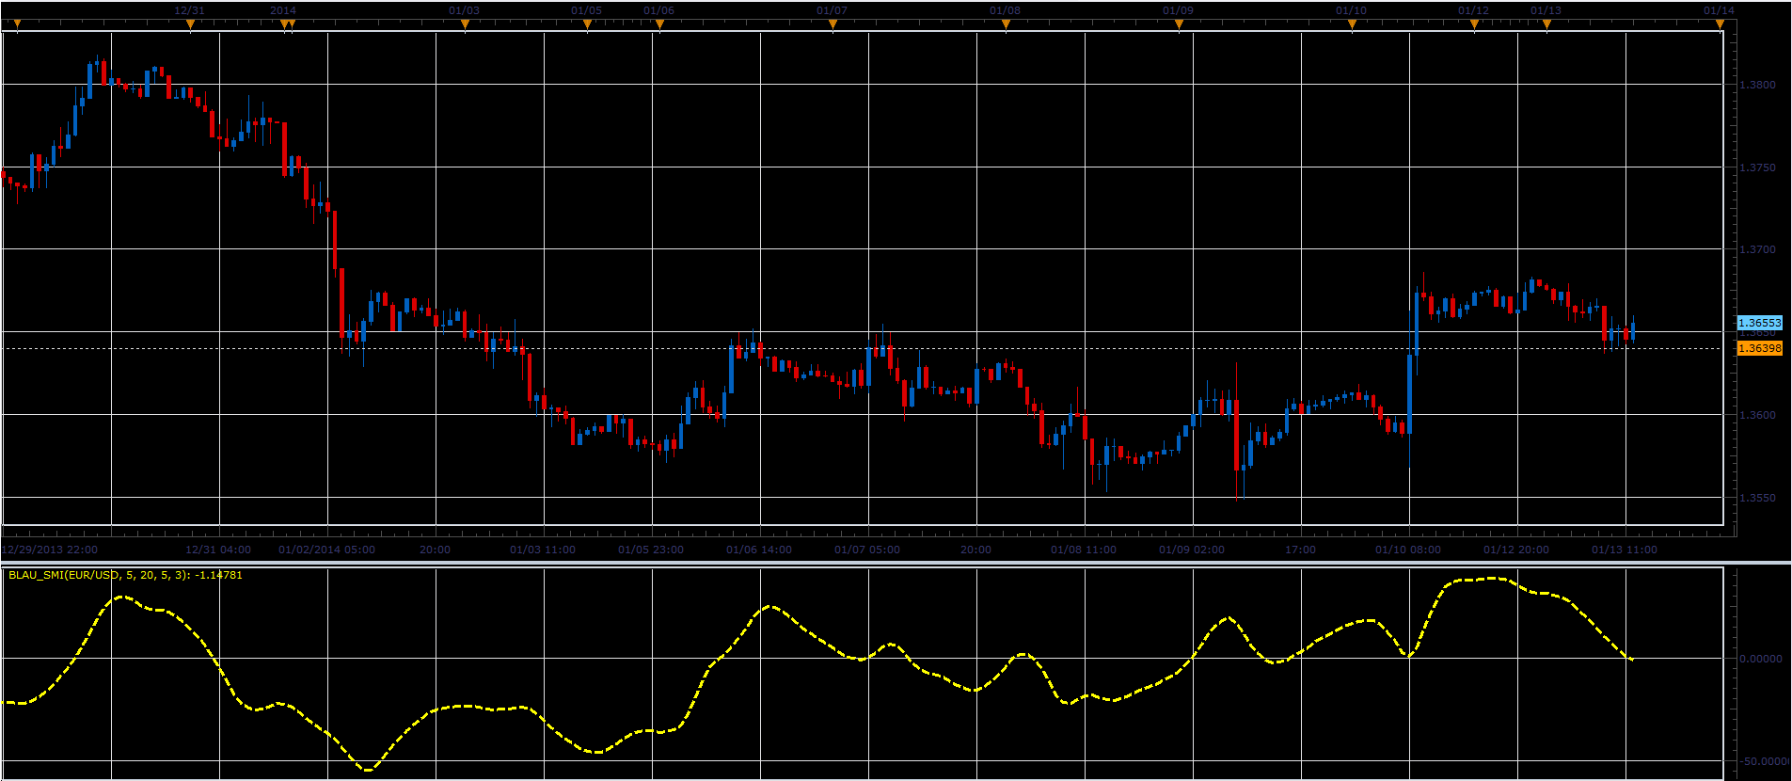Viewport: 1792px width, 781px height.
Task: Click the 01/12 20:00 time label
Action: pos(1516,550)
